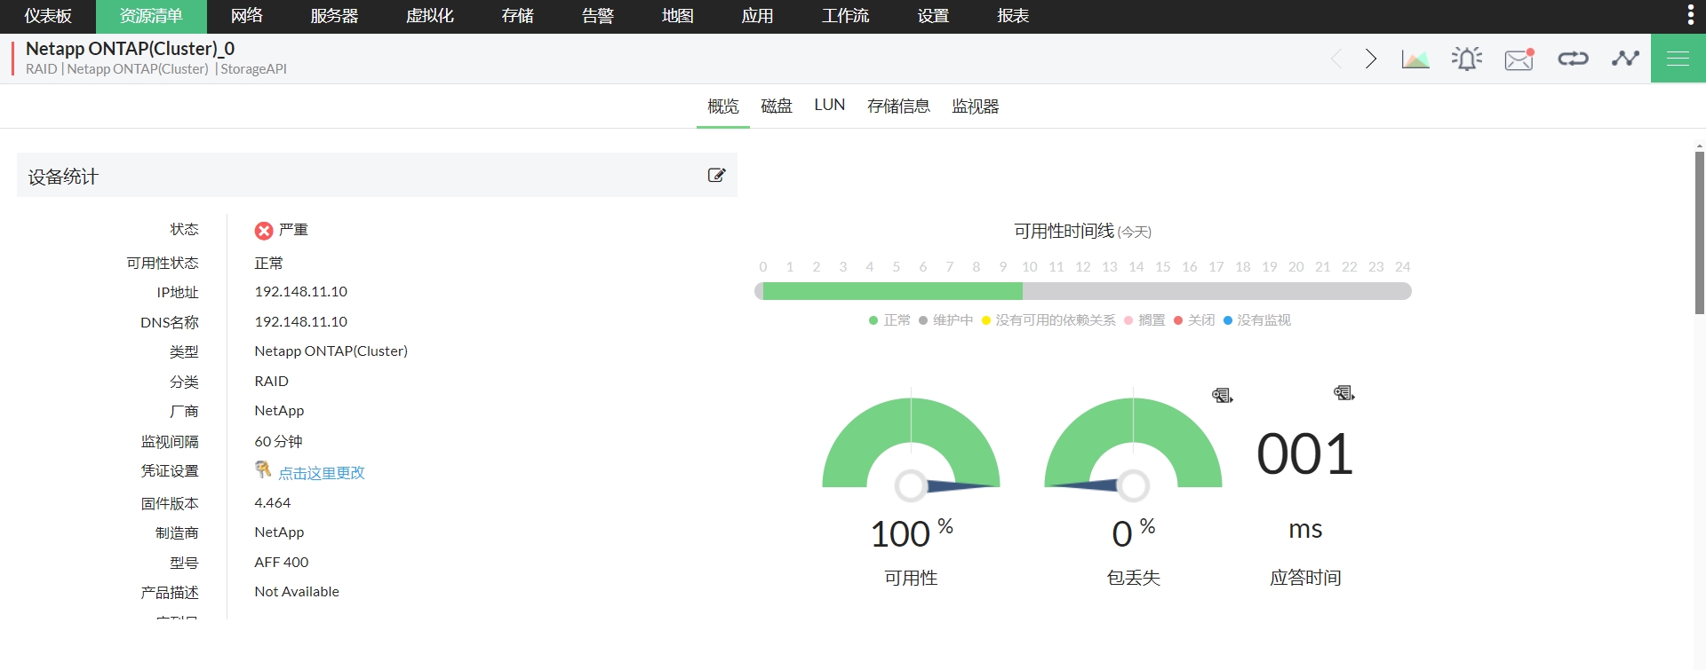Open the mail notification icon

[x=1519, y=59]
